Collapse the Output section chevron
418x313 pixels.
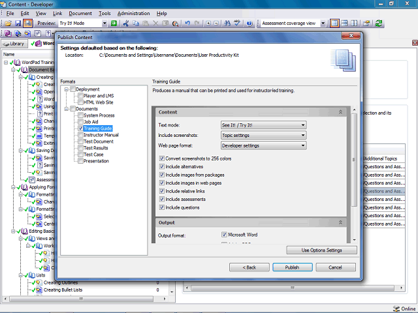(x=340, y=222)
